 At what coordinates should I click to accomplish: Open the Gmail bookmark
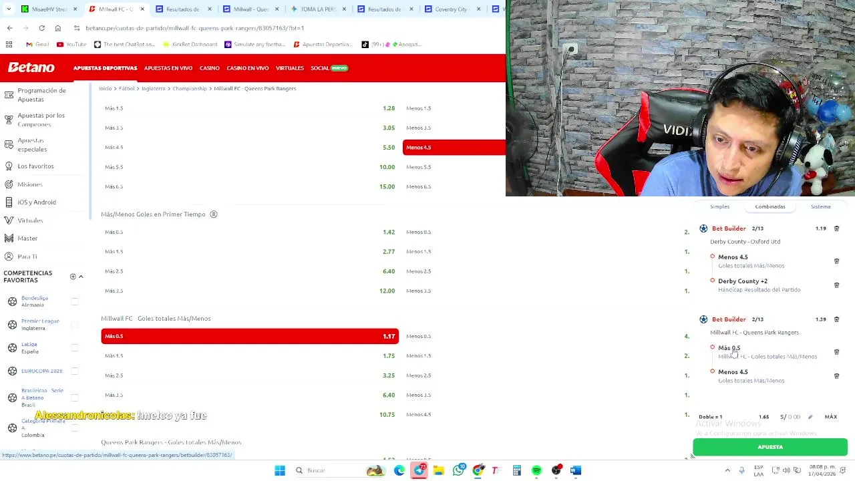pyautogui.click(x=37, y=44)
